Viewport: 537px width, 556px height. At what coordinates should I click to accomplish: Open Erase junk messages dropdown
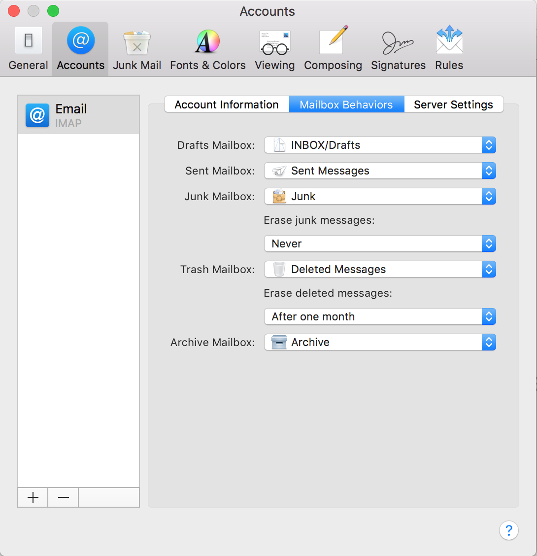380,243
